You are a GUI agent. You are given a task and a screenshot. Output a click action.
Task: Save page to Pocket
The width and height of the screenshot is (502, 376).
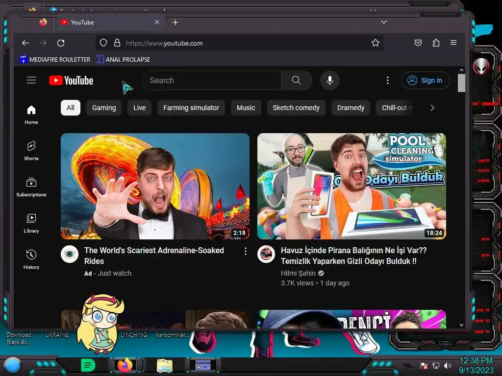point(418,43)
